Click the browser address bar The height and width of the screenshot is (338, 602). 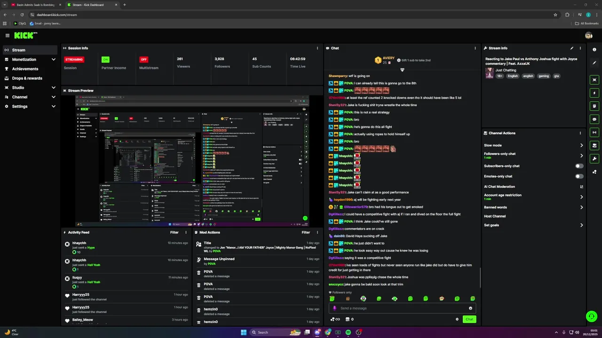(292, 15)
